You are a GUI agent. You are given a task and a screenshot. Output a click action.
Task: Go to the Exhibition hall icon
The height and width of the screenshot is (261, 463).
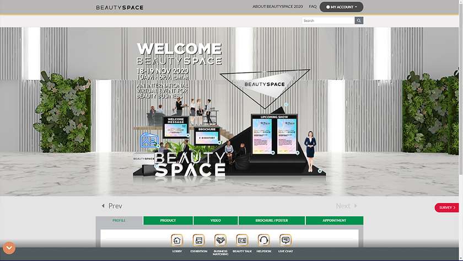coord(198,240)
